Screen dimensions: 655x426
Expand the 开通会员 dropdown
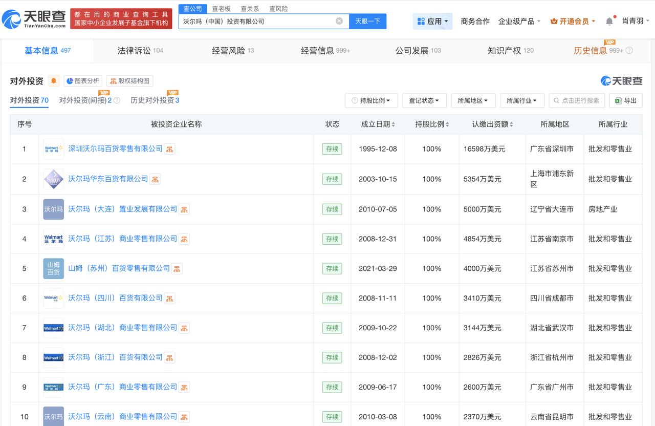(573, 21)
